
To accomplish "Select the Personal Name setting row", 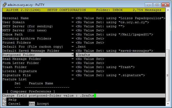I will tap(84, 18).
